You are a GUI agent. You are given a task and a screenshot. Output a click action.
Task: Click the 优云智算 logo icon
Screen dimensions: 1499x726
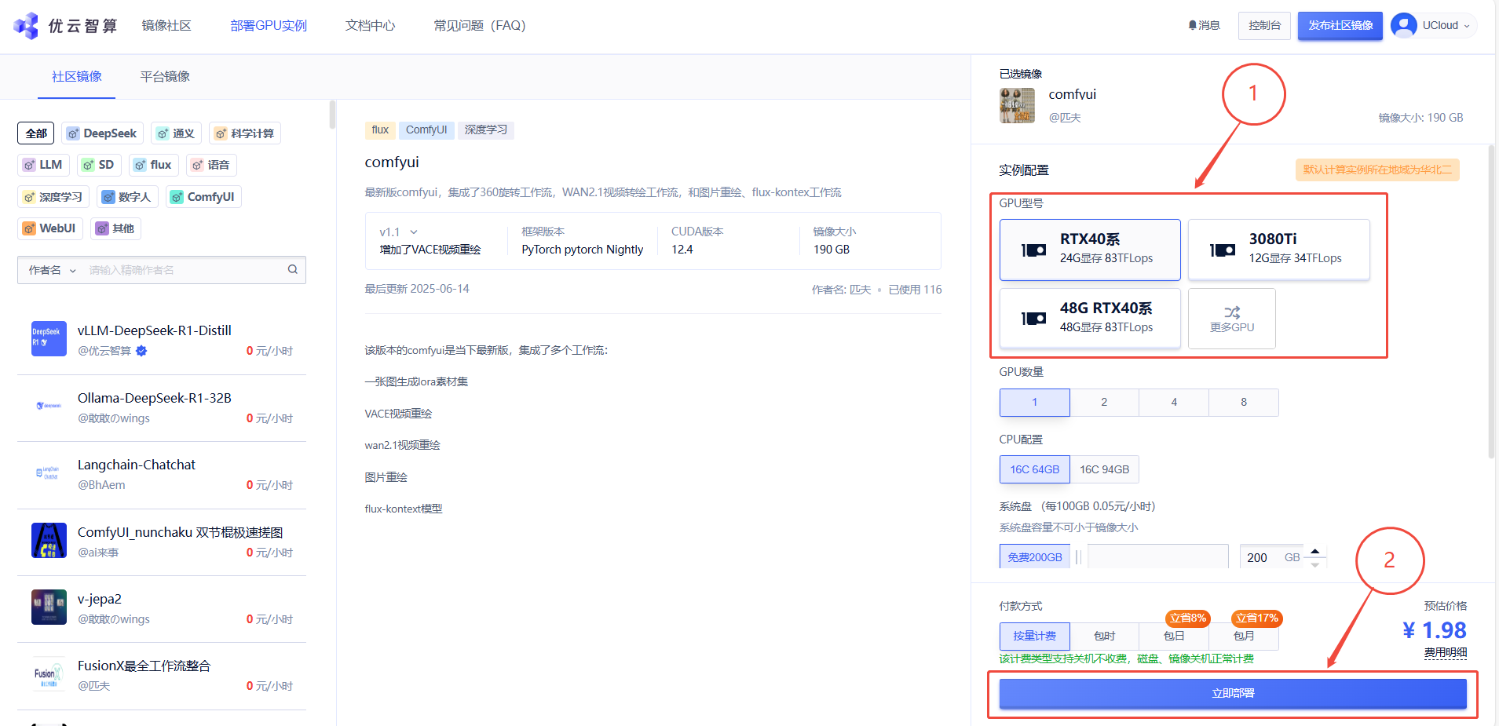(x=26, y=26)
